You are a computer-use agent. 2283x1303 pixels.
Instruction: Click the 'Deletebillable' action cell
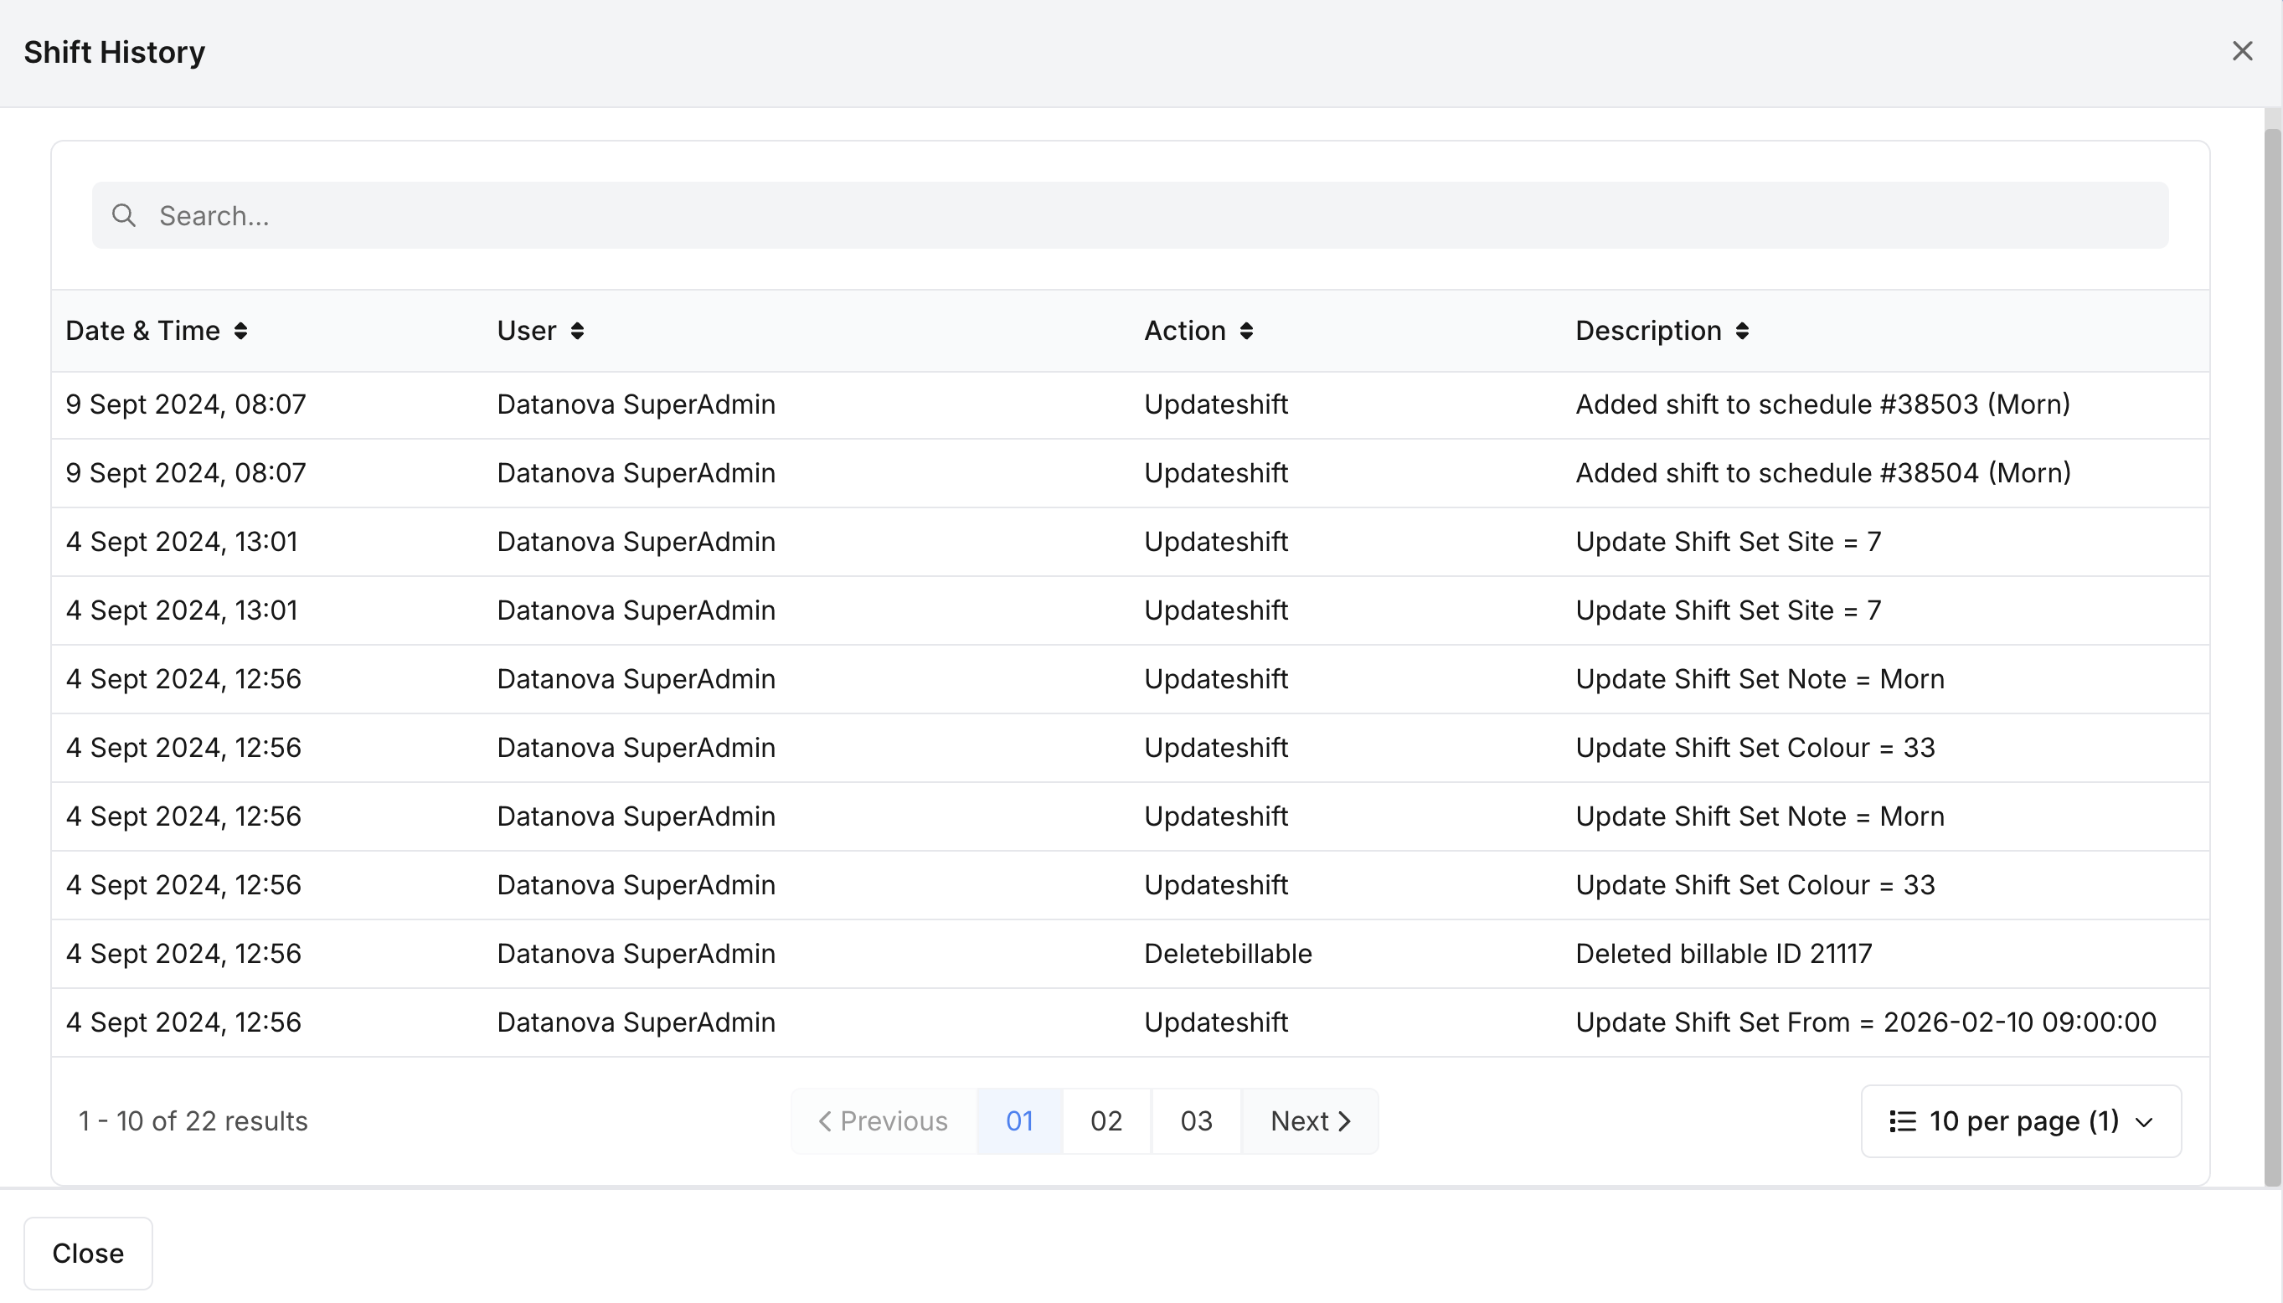point(1228,954)
